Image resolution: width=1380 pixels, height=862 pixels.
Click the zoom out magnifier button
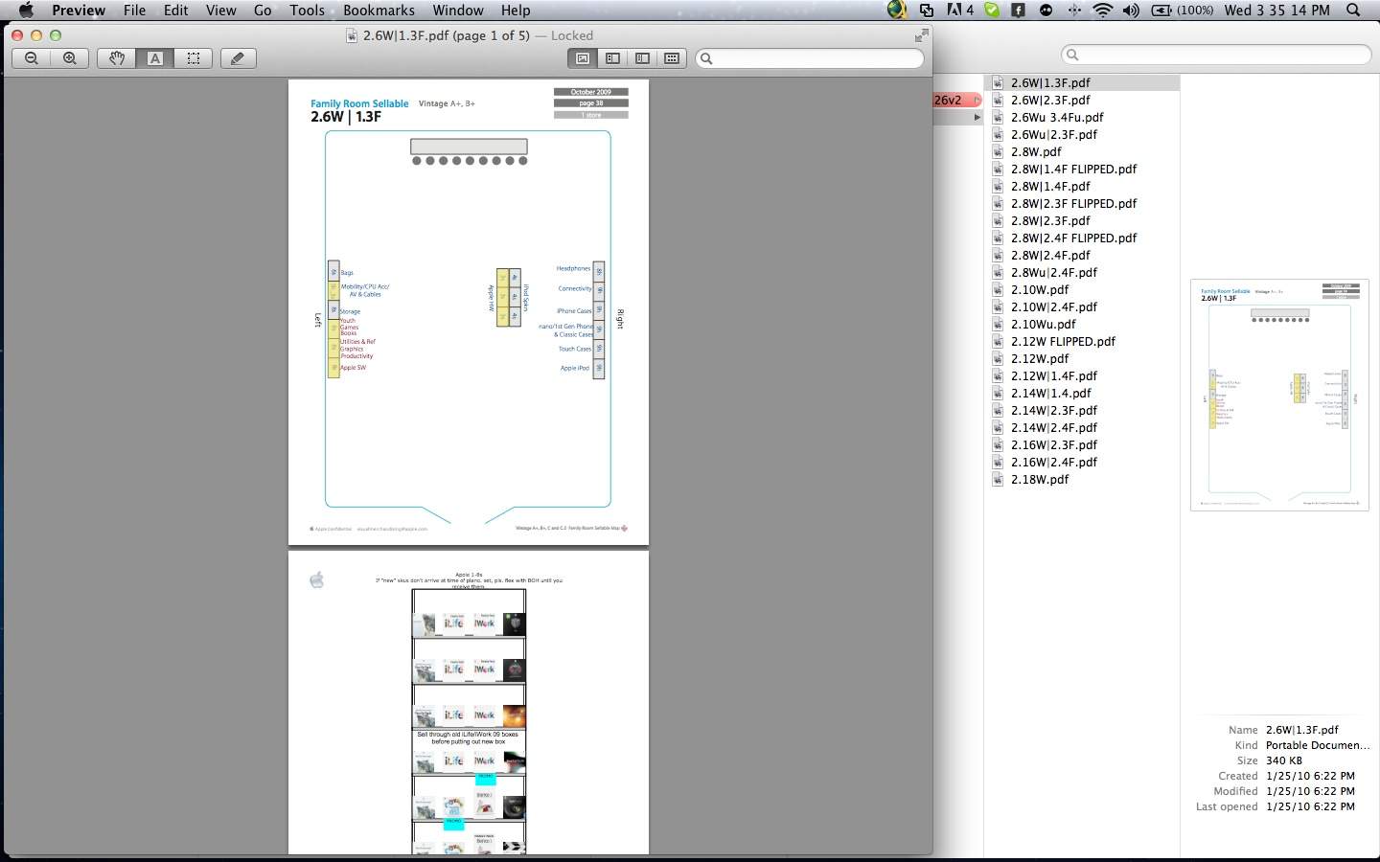pyautogui.click(x=32, y=58)
